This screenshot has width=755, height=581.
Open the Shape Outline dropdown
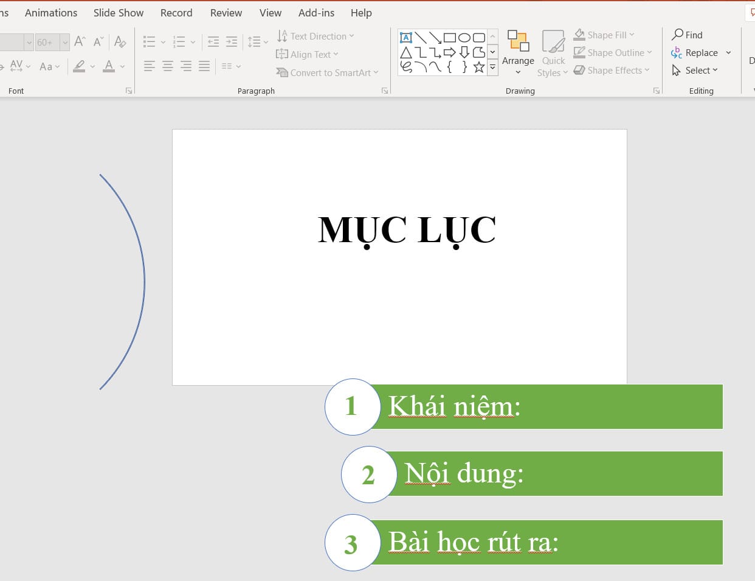[x=613, y=52]
